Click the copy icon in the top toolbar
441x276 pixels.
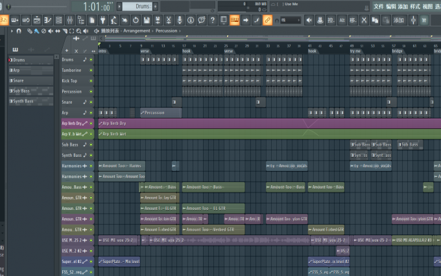375,20
